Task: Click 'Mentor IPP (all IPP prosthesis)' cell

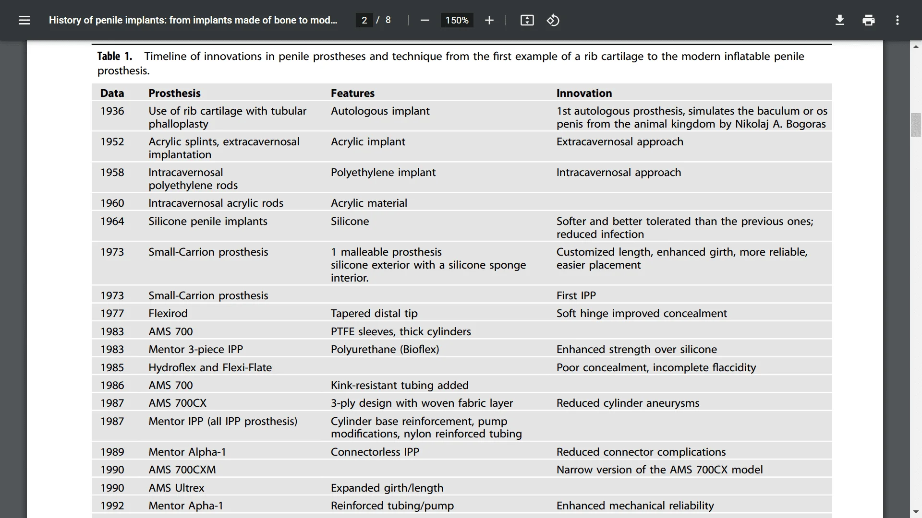Action: (x=223, y=421)
